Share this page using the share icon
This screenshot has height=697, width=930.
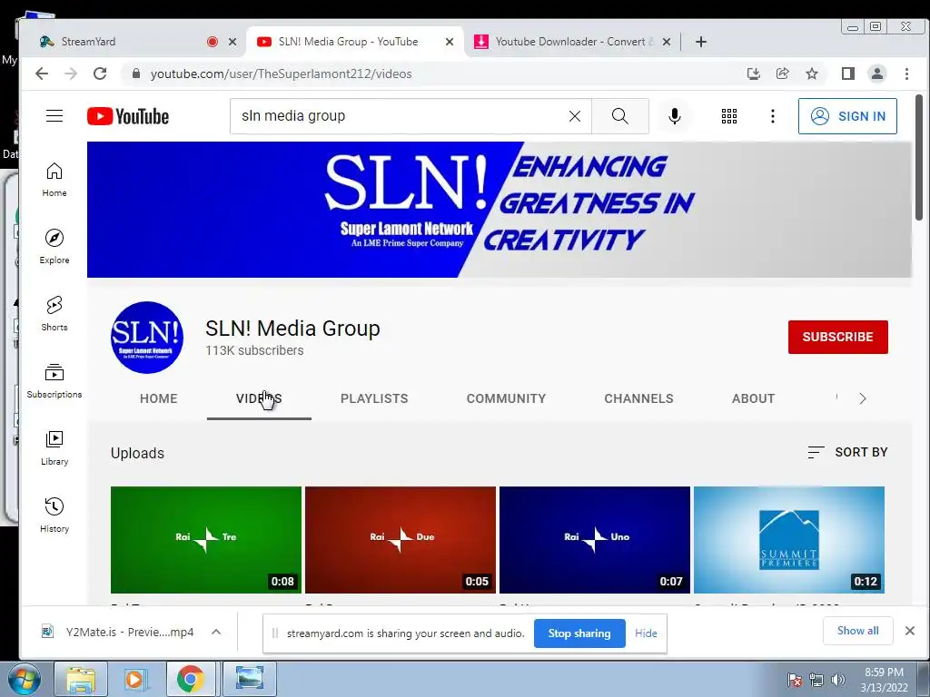(782, 74)
